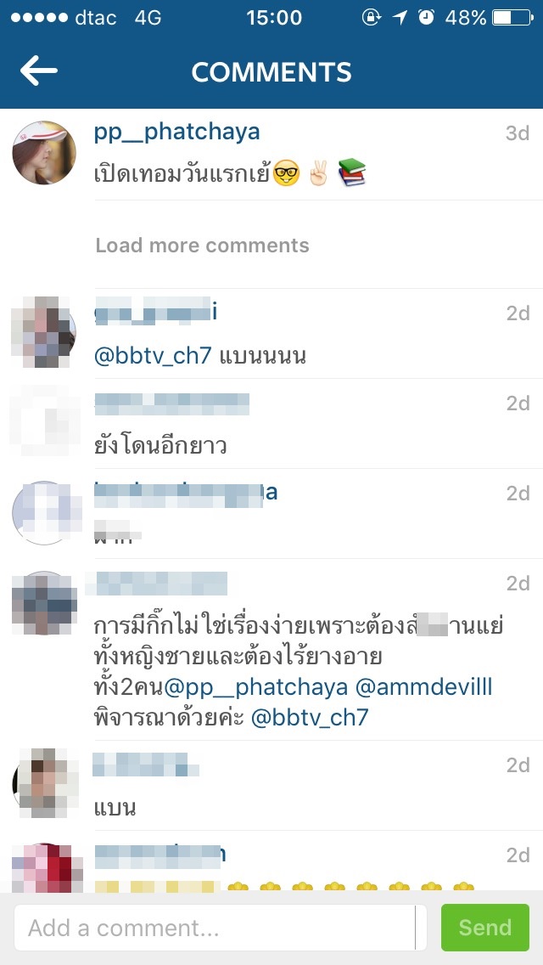
Task: Tap the @pp__phatchaya mention in long comment
Action: click(256, 687)
